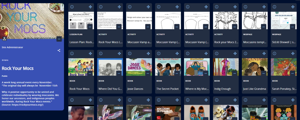
Task: Click the info icon on Where Did You Go card
Action: (101, 54)
